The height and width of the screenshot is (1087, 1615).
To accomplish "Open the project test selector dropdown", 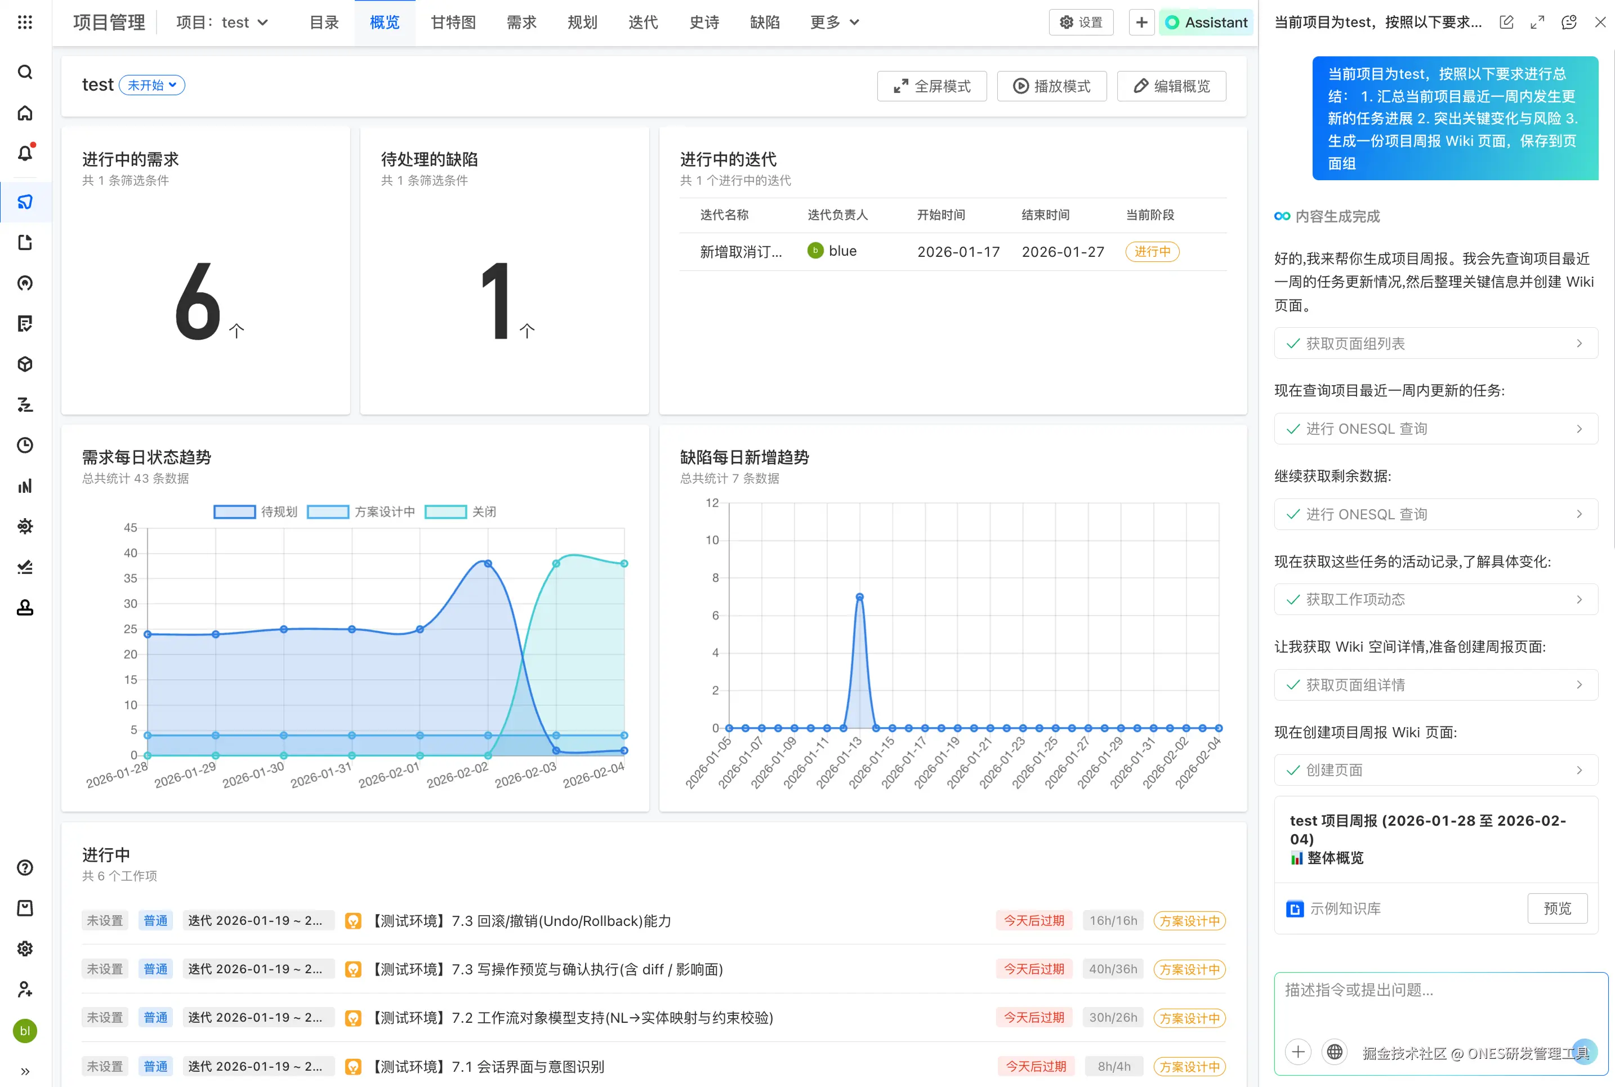I will (x=222, y=22).
